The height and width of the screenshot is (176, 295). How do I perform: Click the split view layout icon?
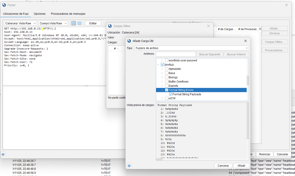click(73, 23)
